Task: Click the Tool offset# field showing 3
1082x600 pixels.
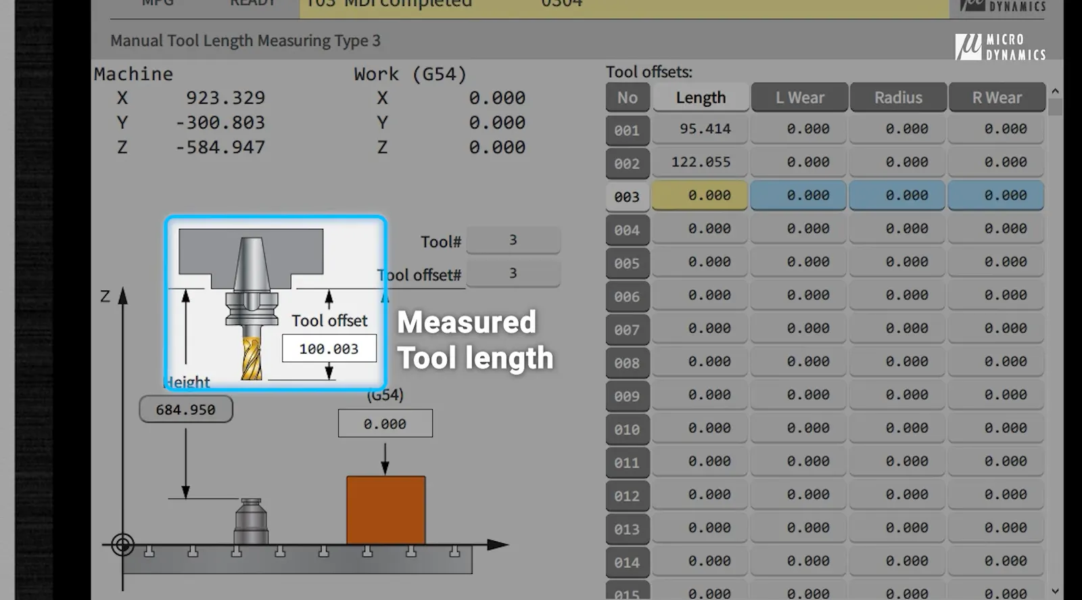Action: pos(513,273)
